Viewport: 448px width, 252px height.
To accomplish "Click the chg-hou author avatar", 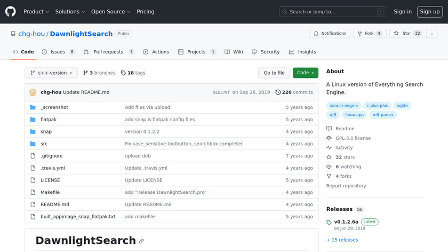I will [33, 92].
